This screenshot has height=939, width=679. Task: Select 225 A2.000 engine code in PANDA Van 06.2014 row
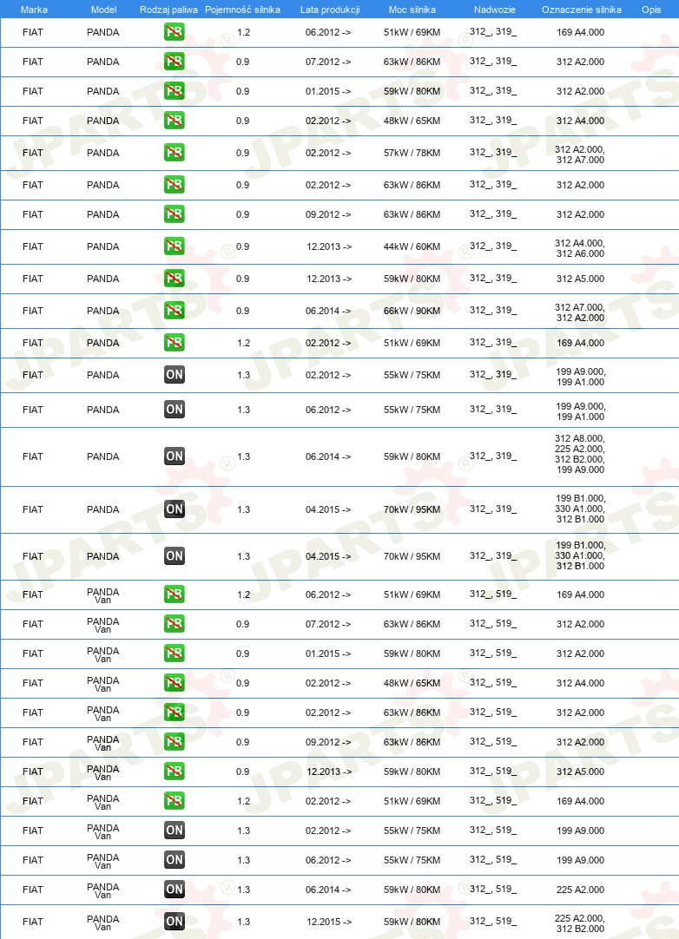580,890
